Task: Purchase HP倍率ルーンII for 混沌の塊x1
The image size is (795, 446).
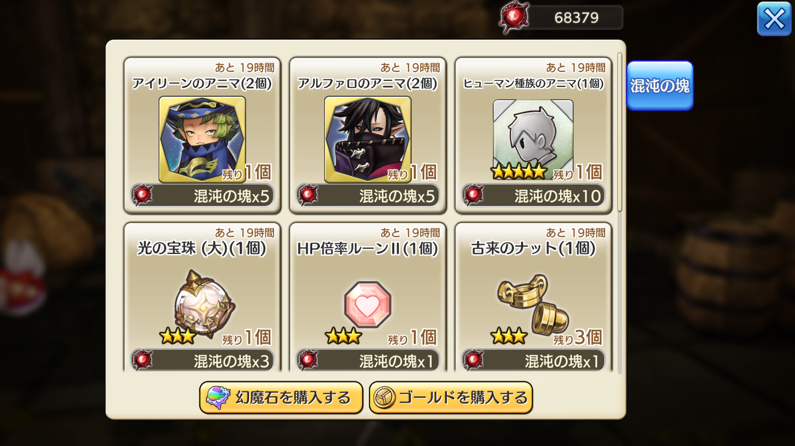Action: click(x=368, y=360)
